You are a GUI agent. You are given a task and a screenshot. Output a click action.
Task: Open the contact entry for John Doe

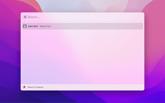[x=82, y=26]
